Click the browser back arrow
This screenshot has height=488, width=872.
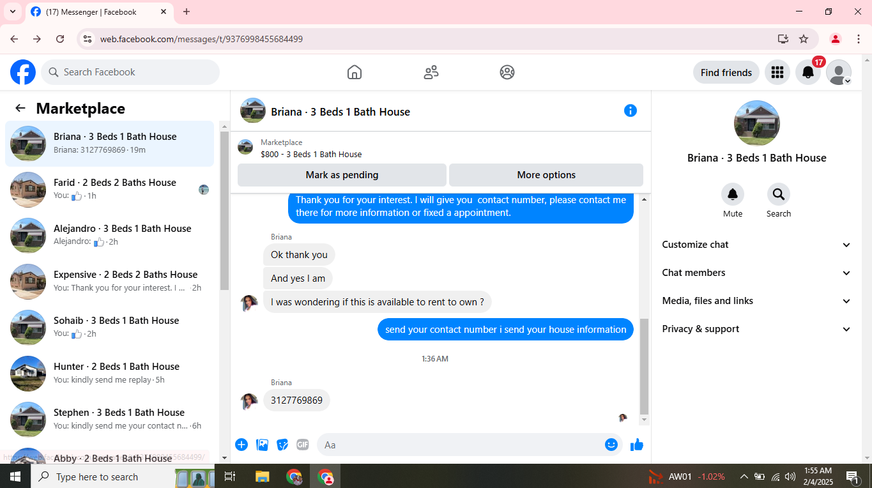tap(14, 39)
